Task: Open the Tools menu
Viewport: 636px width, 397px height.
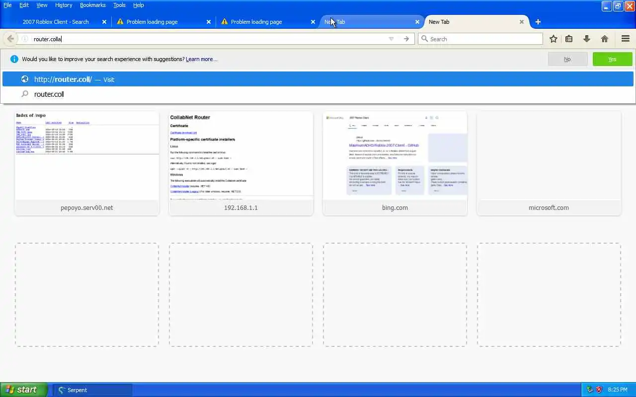Action: [x=119, y=5]
